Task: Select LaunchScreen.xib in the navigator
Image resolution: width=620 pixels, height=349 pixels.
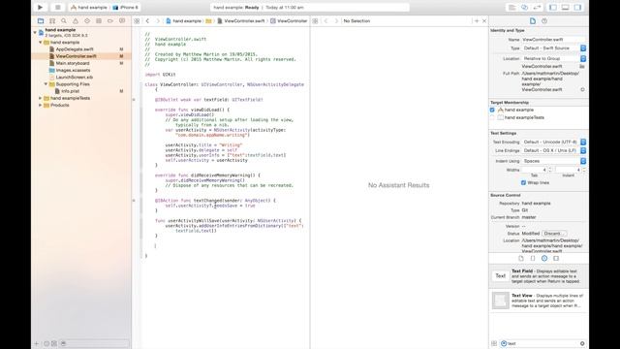Action: (x=75, y=78)
